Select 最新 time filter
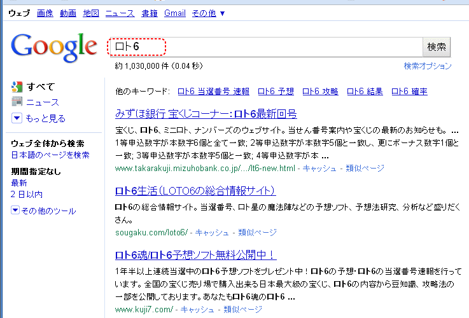Viewport: 469px width, 318px height. tap(19, 183)
